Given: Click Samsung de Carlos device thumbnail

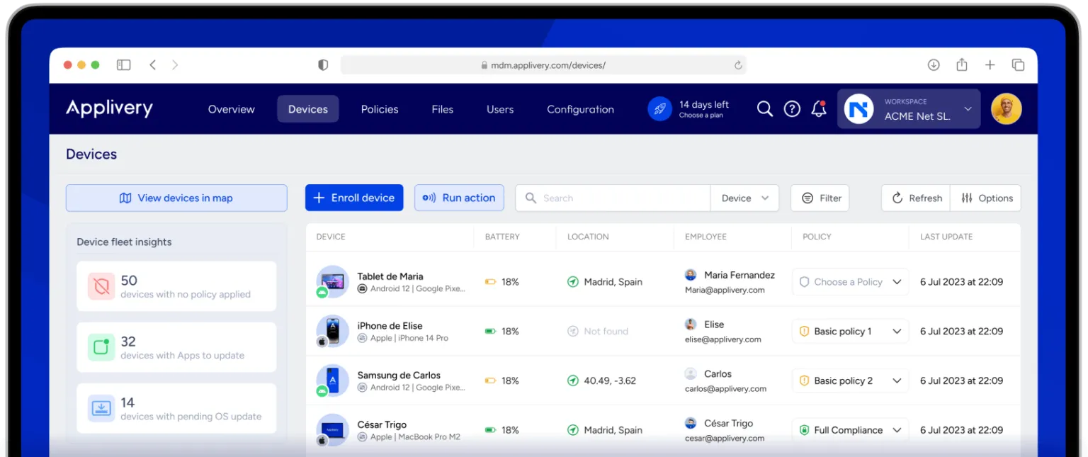Looking at the screenshot, I should pyautogui.click(x=332, y=380).
